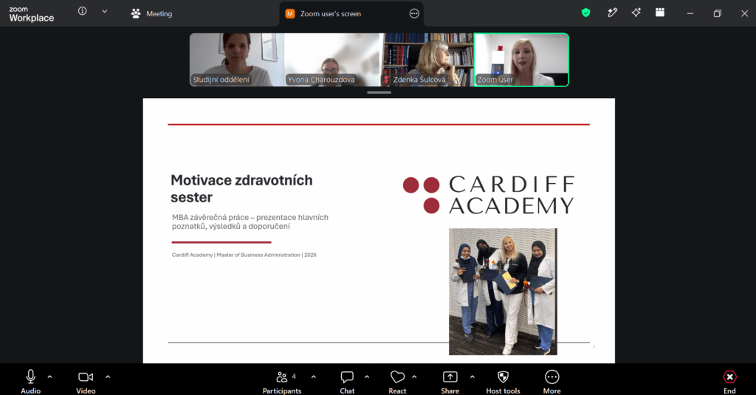Screen dimensions: 756x395
Task: Click the Zoom Workplace logo
Action: (x=31, y=15)
